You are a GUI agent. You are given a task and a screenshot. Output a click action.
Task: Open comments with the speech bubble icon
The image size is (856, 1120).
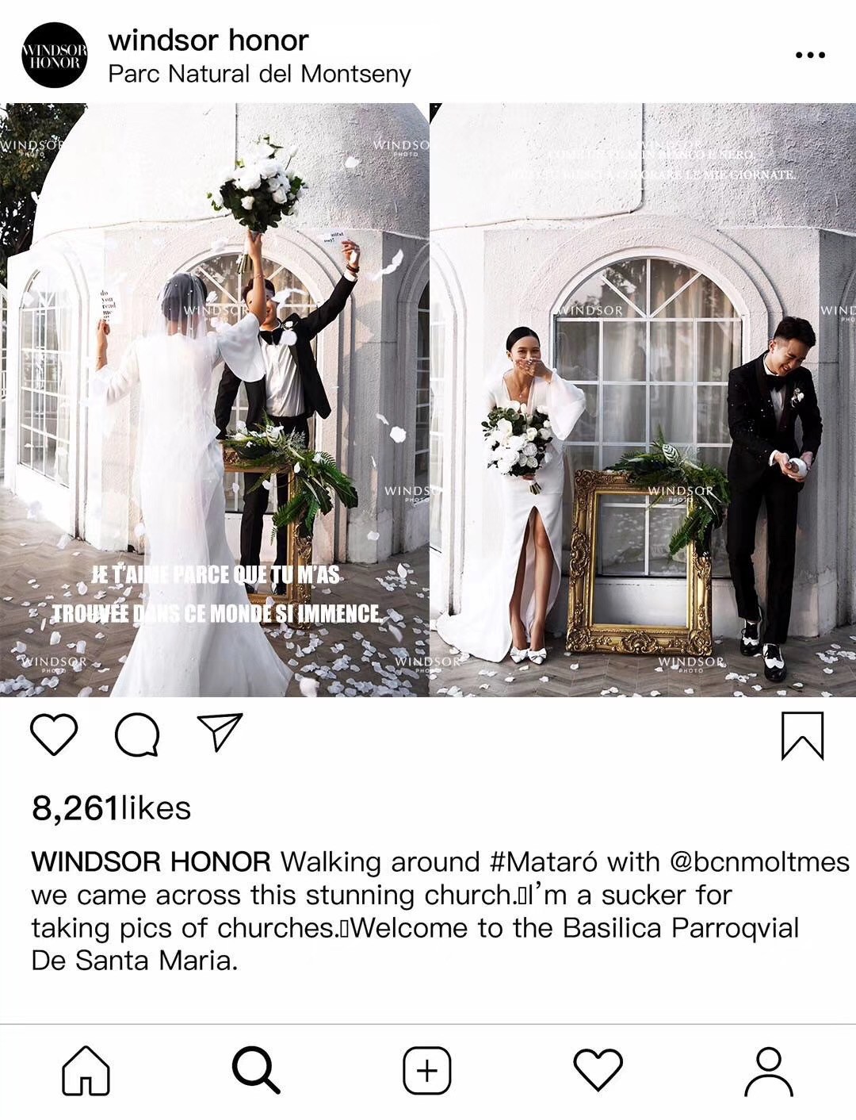[x=137, y=735]
